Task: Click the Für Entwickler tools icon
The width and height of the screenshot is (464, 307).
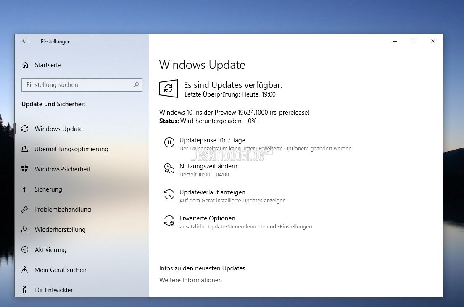Action: click(x=25, y=289)
